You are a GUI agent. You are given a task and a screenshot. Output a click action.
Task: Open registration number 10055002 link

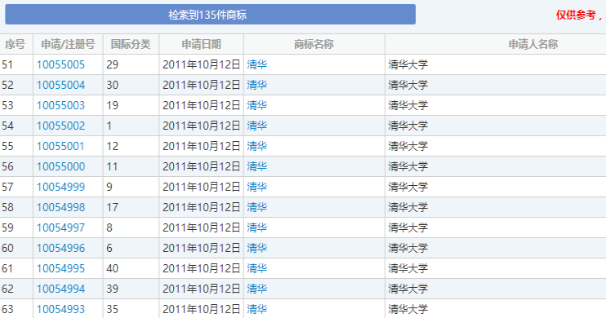click(60, 126)
